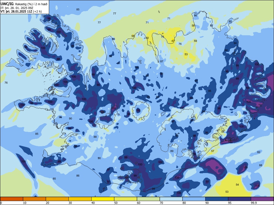Click the orange 10–20 legend swatch
Viewport: 274px width, 205px height.
tap(35, 199)
